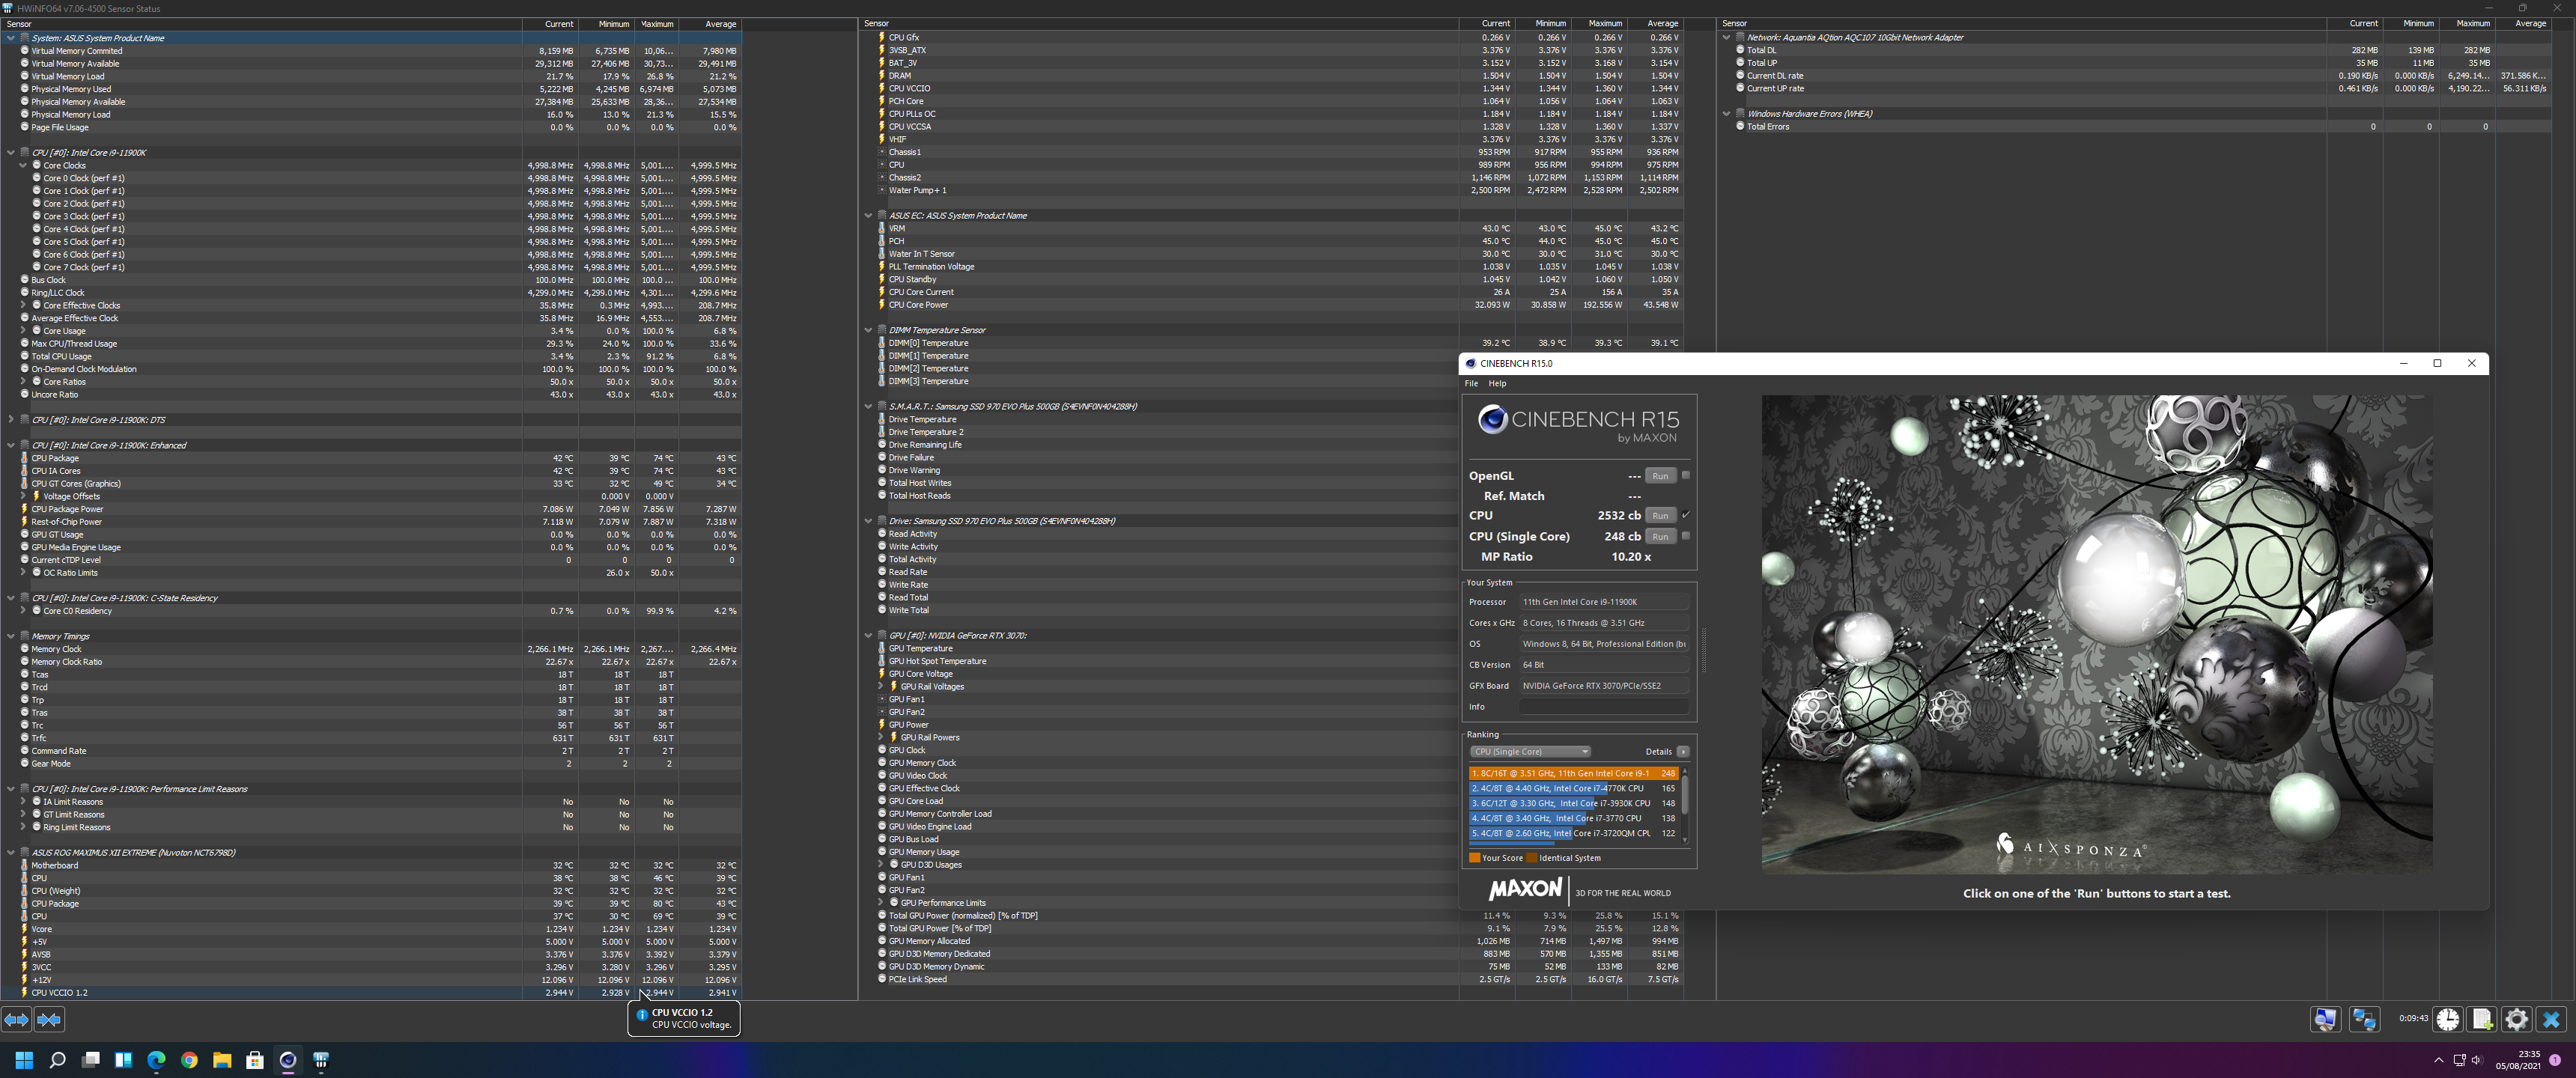
Task: Run the CPU (Single Core) benchmark
Action: pyautogui.click(x=1660, y=537)
